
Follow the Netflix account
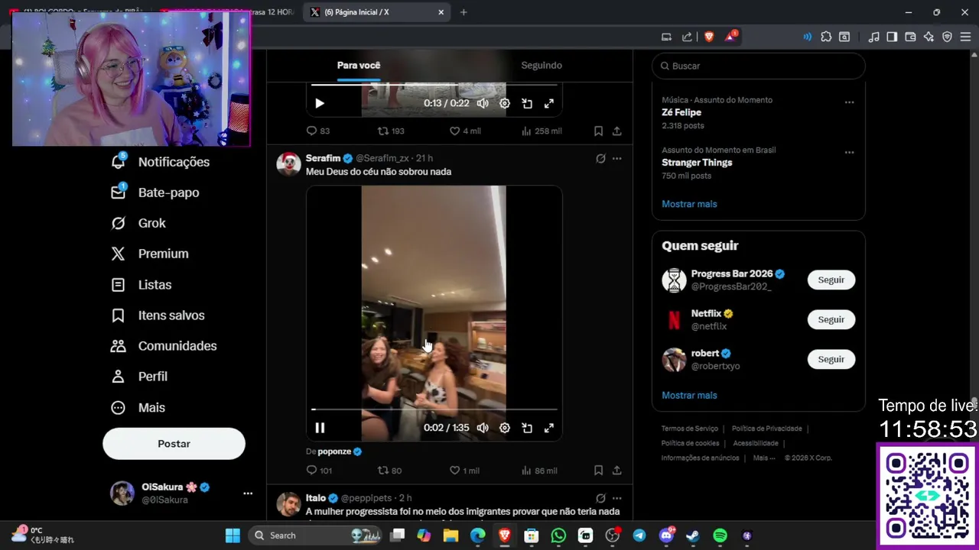831,320
